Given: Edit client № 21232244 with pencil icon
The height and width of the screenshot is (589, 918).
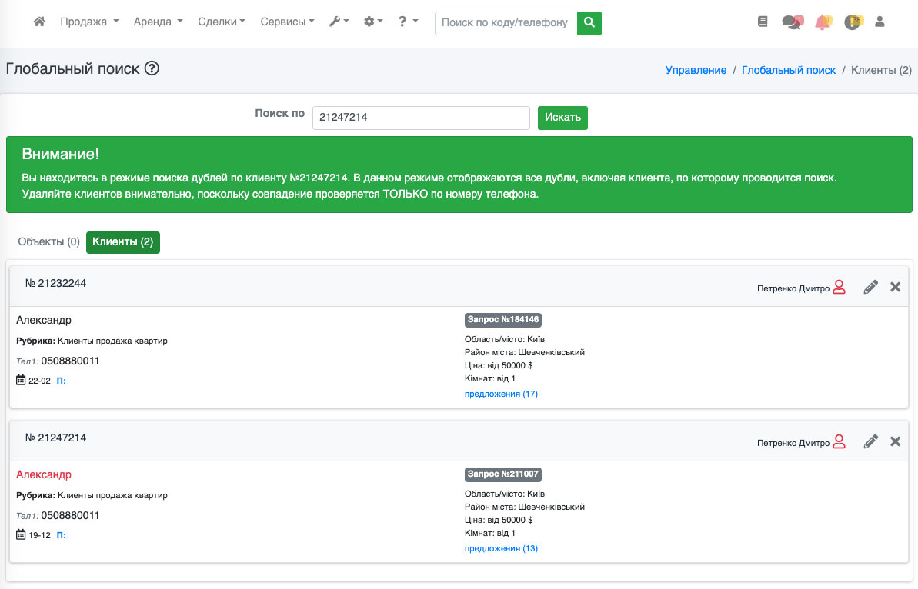Looking at the screenshot, I should [870, 288].
